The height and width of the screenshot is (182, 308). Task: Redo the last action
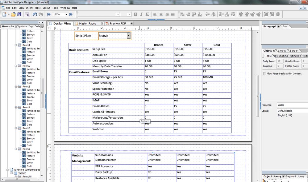[41, 14]
